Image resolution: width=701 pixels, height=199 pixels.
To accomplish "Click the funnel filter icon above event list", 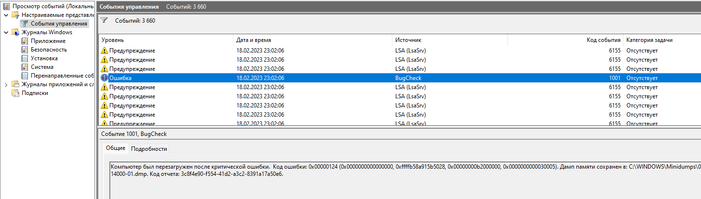I will [x=104, y=21].
